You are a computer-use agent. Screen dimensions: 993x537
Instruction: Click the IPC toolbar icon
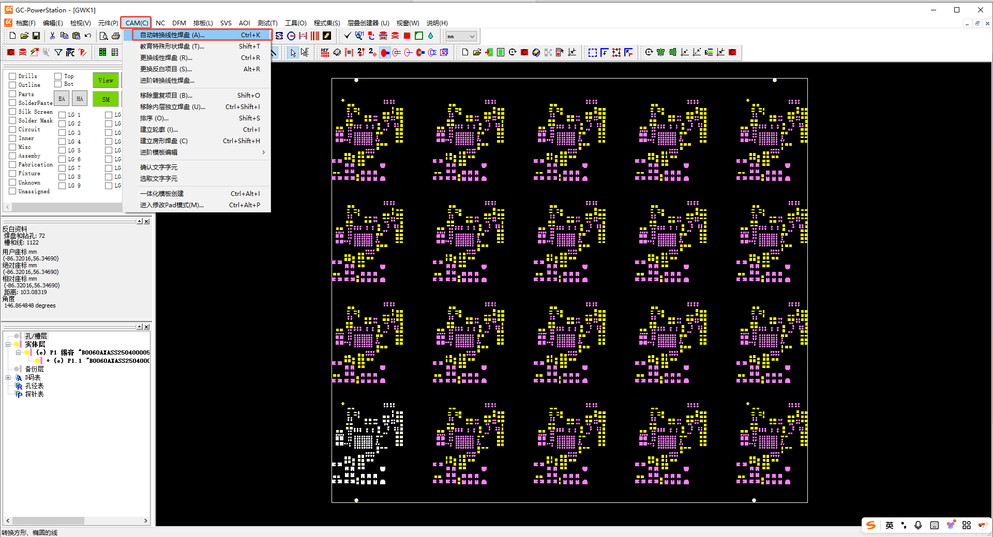70,52
